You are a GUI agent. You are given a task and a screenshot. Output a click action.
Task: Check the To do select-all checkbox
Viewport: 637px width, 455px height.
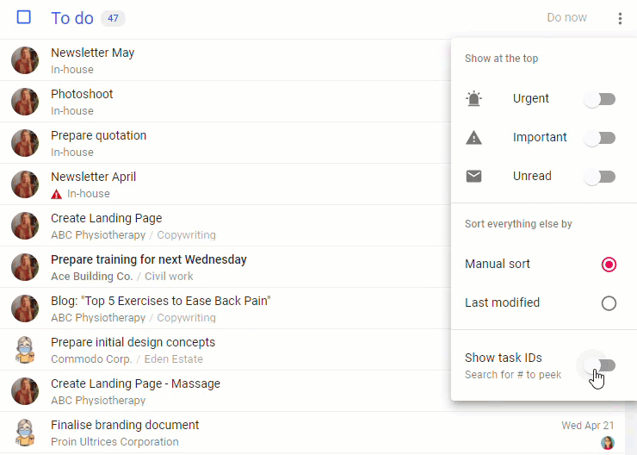click(x=23, y=17)
